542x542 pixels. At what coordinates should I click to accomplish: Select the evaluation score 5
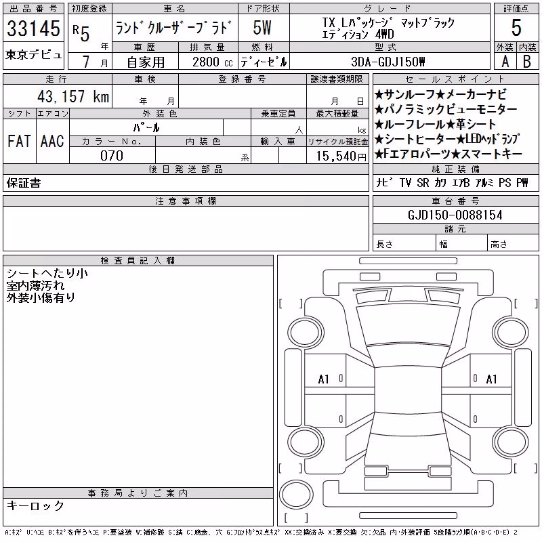click(516, 28)
